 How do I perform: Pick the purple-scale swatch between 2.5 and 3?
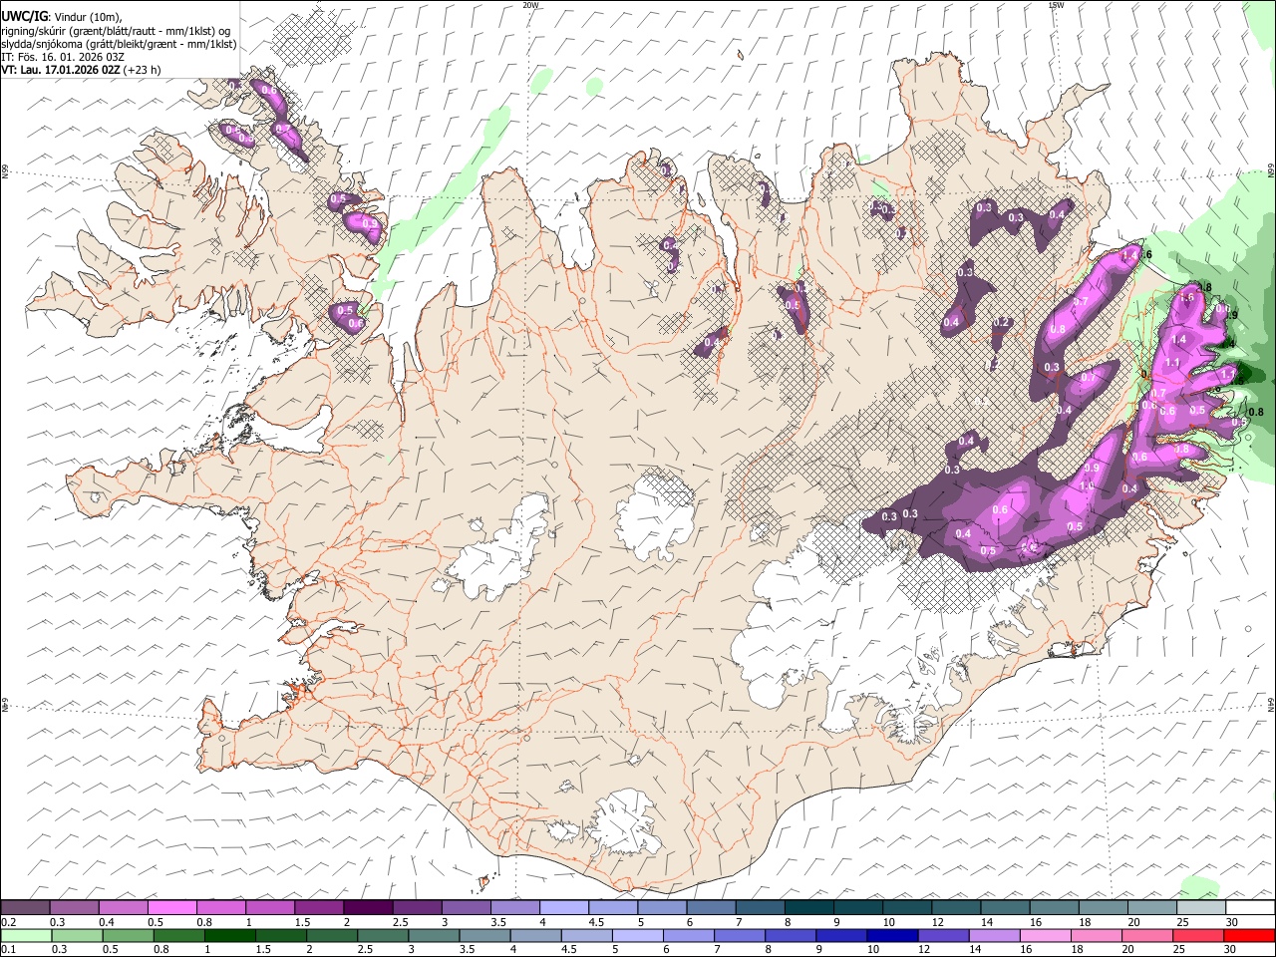coord(417,907)
